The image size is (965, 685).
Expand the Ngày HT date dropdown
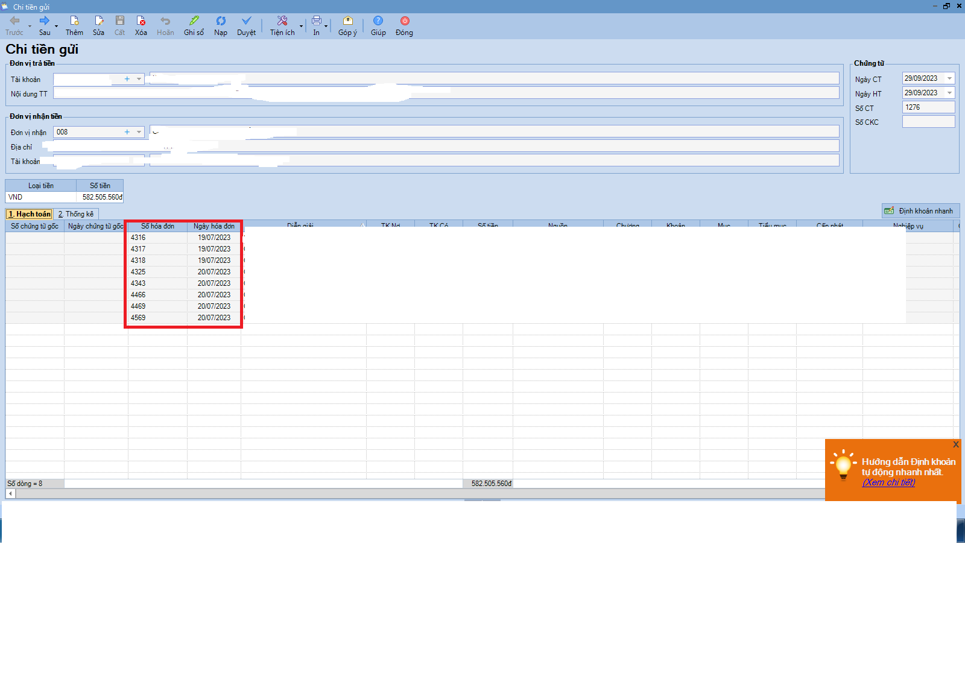(x=949, y=93)
